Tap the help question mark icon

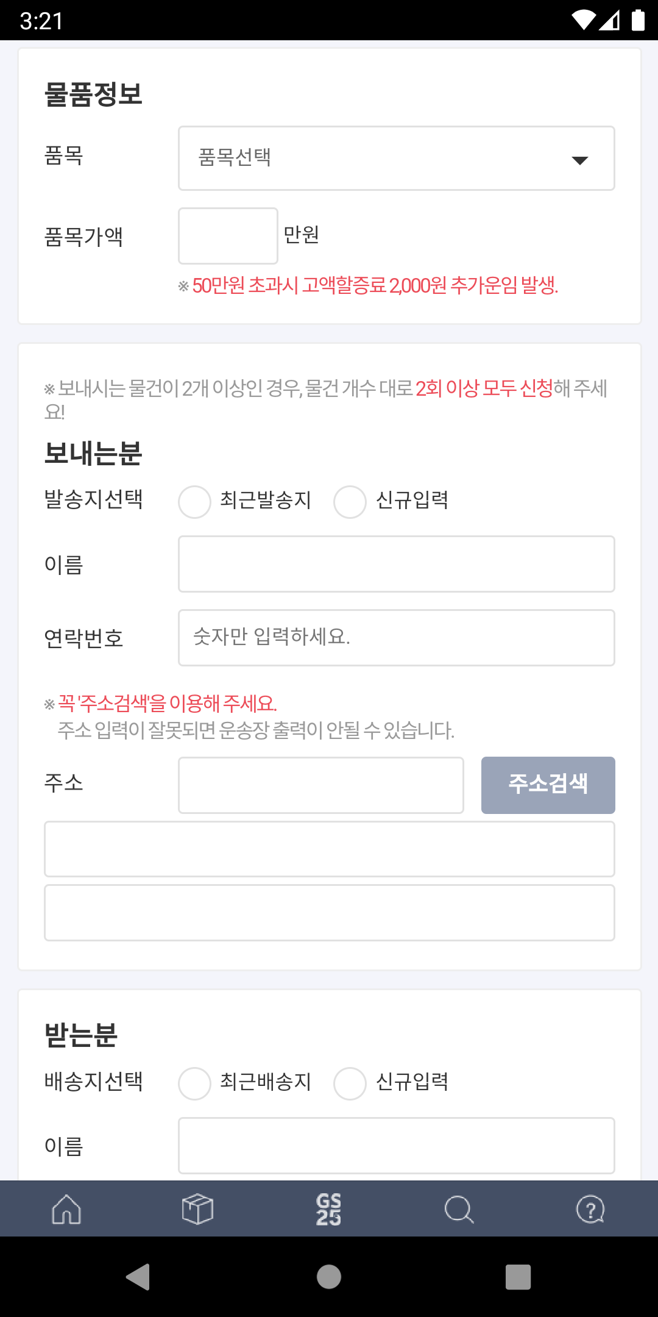590,1209
